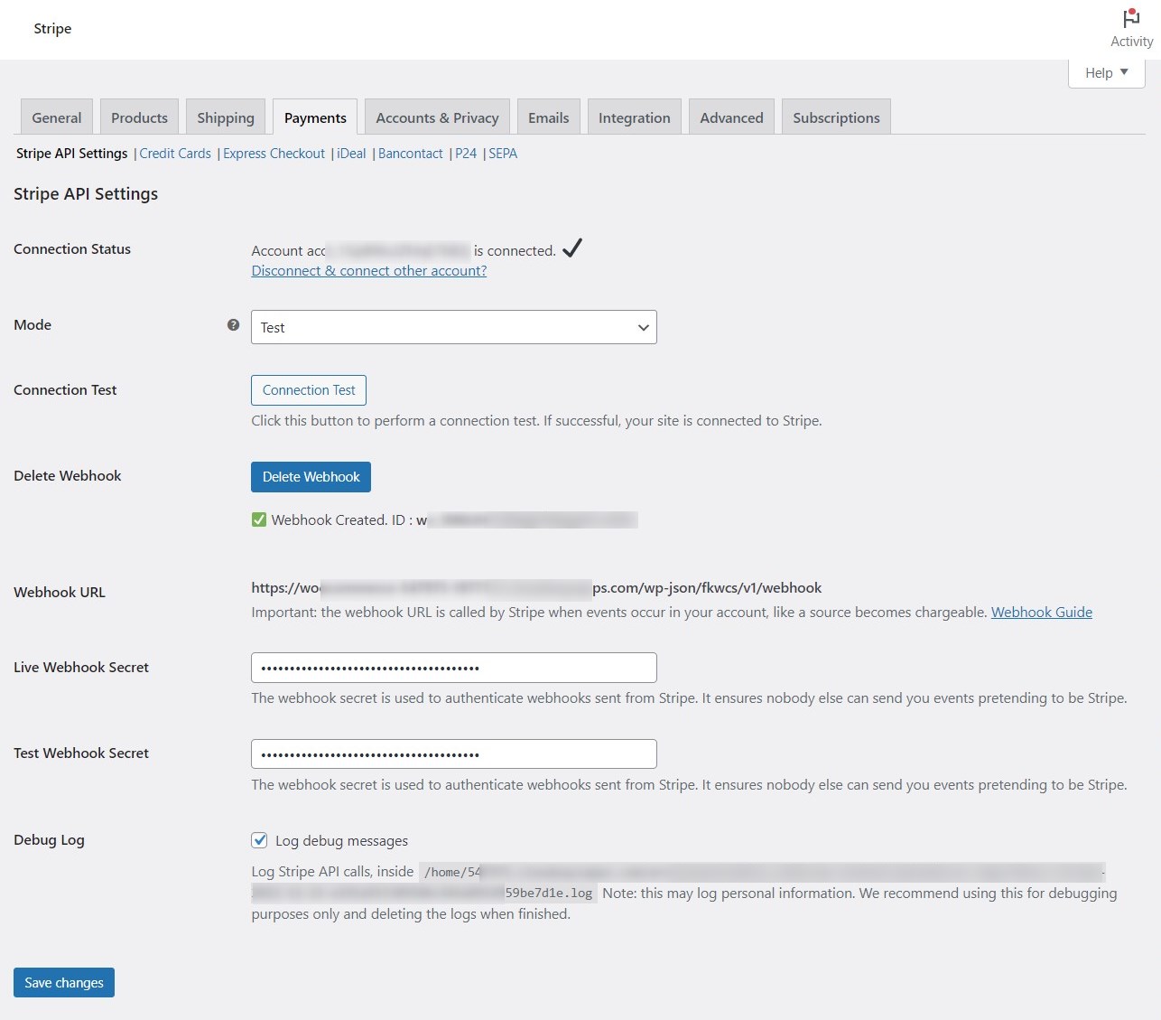Viewport: 1161px width, 1020px height.
Task: Click the green Webhook Created check icon
Action: [259, 519]
